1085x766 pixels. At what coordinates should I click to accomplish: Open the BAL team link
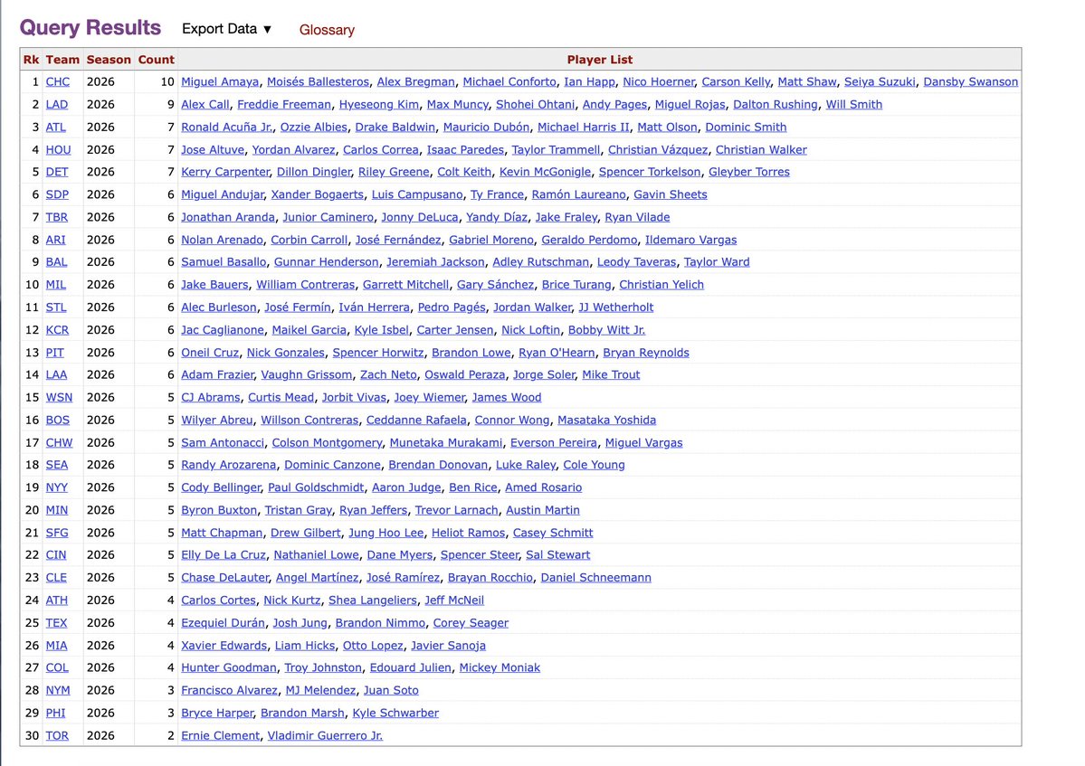tap(57, 262)
